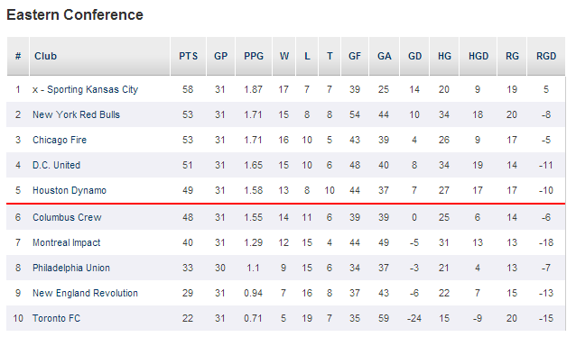Screen dimensions: 576x337
Task: Open Philadelphia Union club link
Action: [71, 268]
